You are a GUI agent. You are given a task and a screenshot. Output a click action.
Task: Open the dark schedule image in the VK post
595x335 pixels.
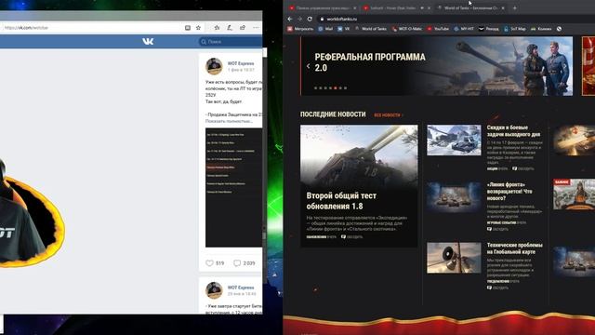[x=233, y=188]
